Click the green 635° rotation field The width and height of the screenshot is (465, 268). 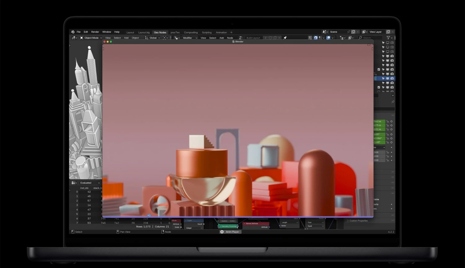[x=379, y=134]
